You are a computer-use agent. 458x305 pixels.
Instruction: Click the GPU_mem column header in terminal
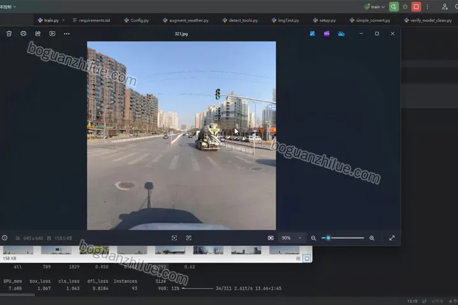point(13,281)
